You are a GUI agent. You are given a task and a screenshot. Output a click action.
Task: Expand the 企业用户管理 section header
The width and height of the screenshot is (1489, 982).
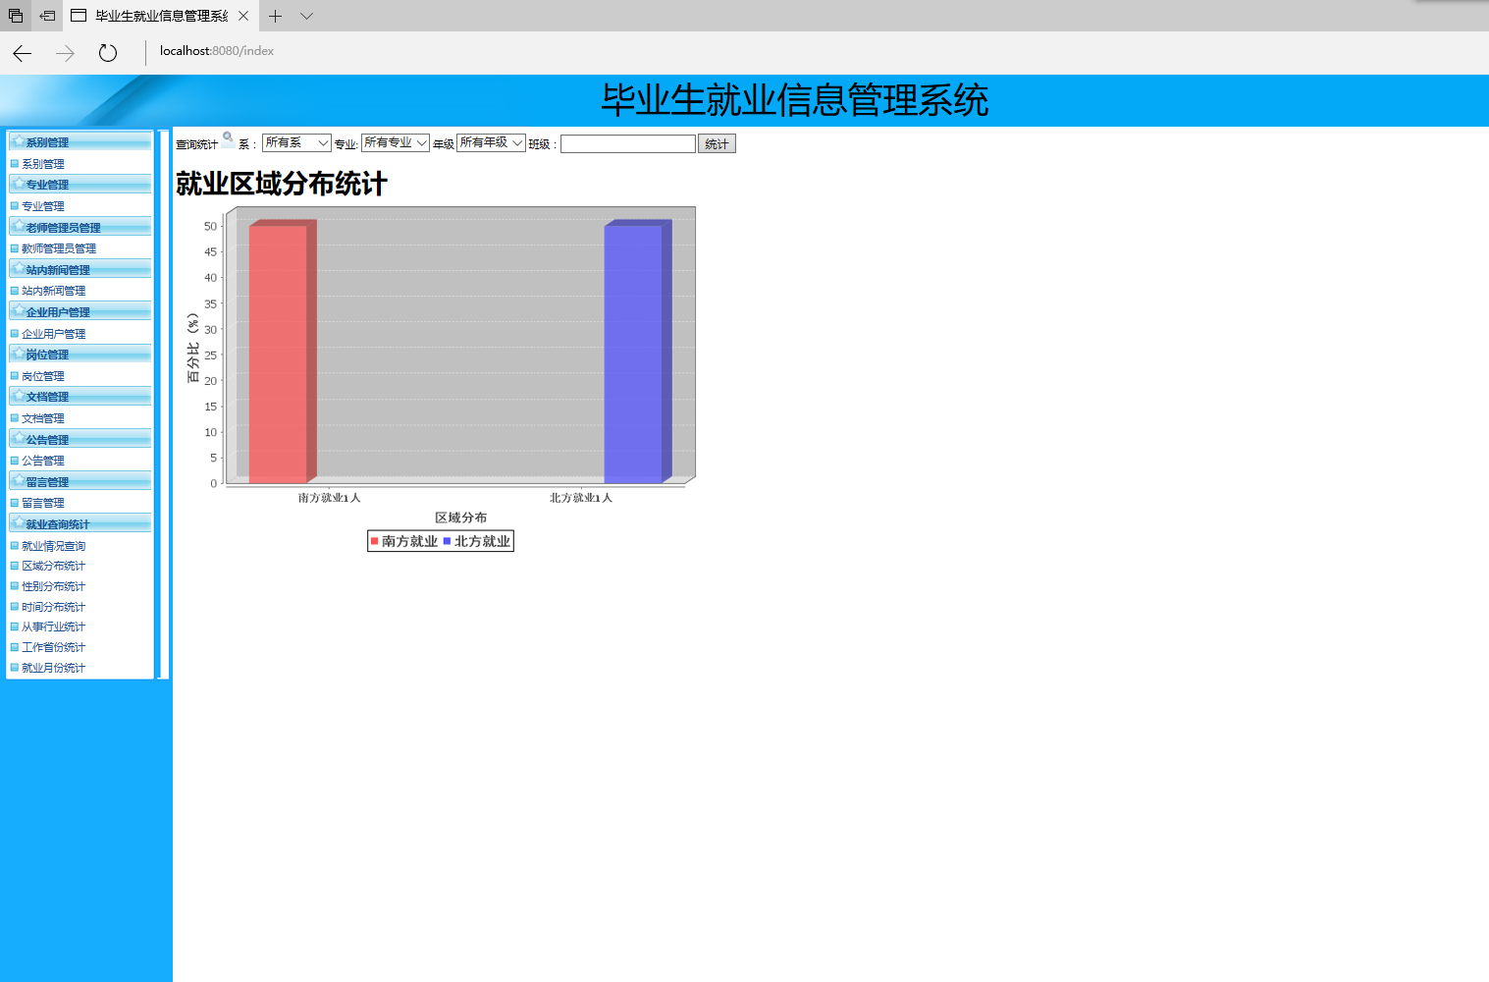[x=80, y=311]
